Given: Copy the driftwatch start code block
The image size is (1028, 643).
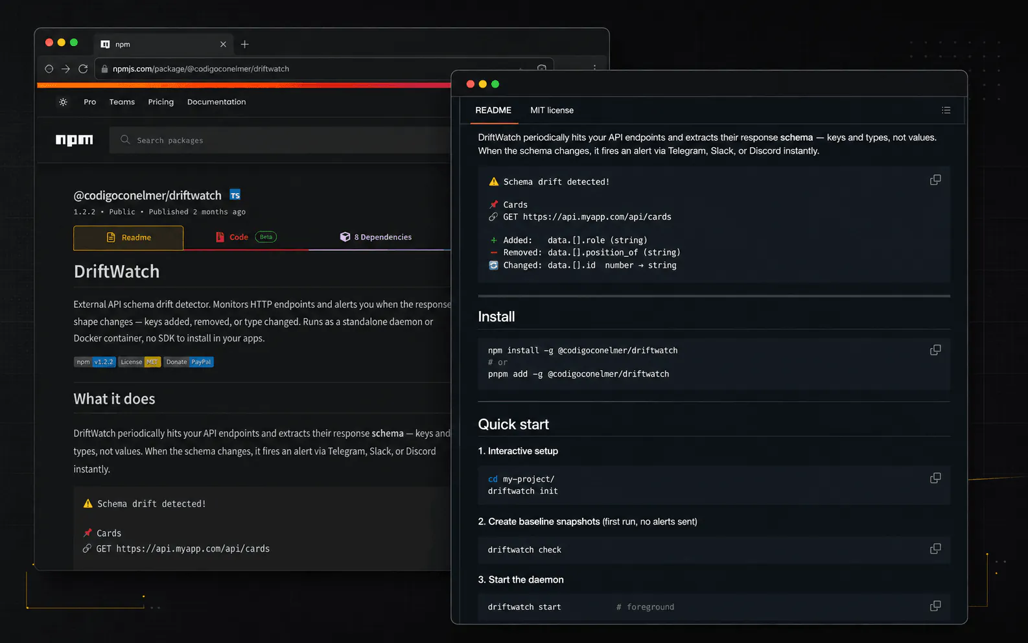Looking at the screenshot, I should [x=935, y=605].
